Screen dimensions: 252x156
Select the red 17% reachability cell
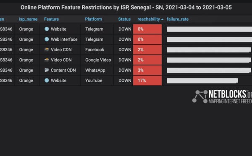point(147,81)
